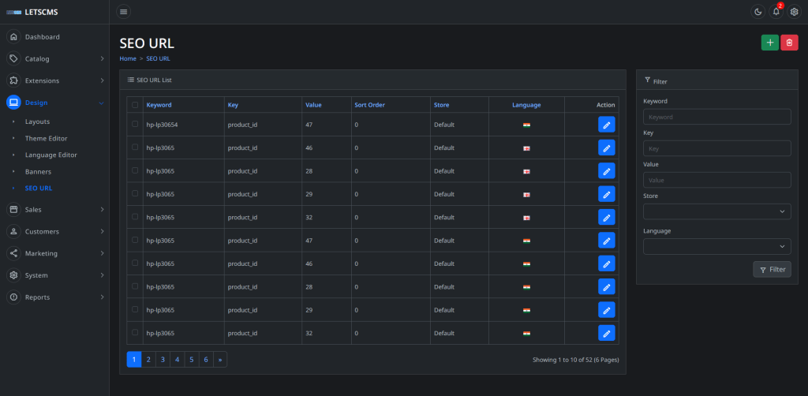Screen dimensions: 808x396
Task: Open the Language filter dropdown
Action: click(716, 247)
